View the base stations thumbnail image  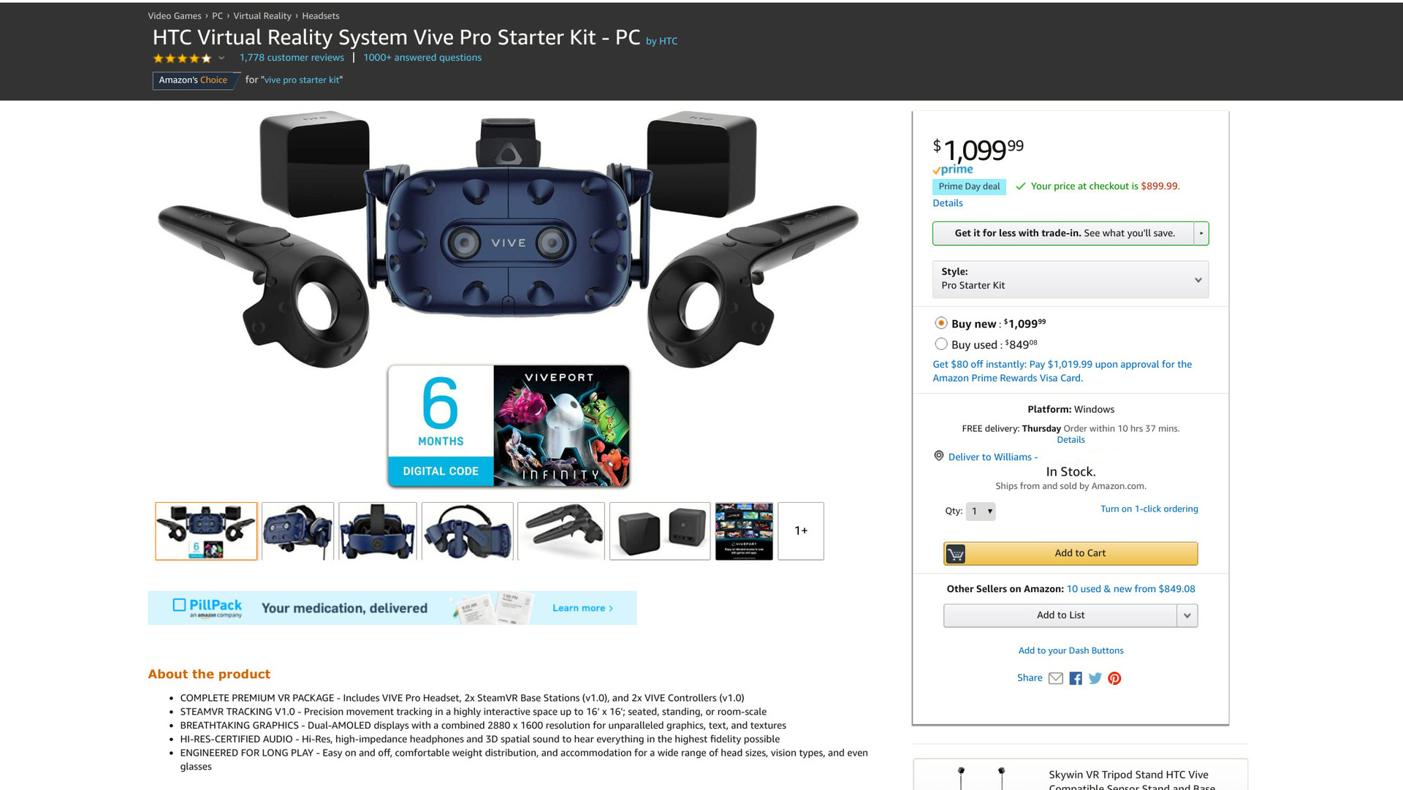(x=660, y=531)
